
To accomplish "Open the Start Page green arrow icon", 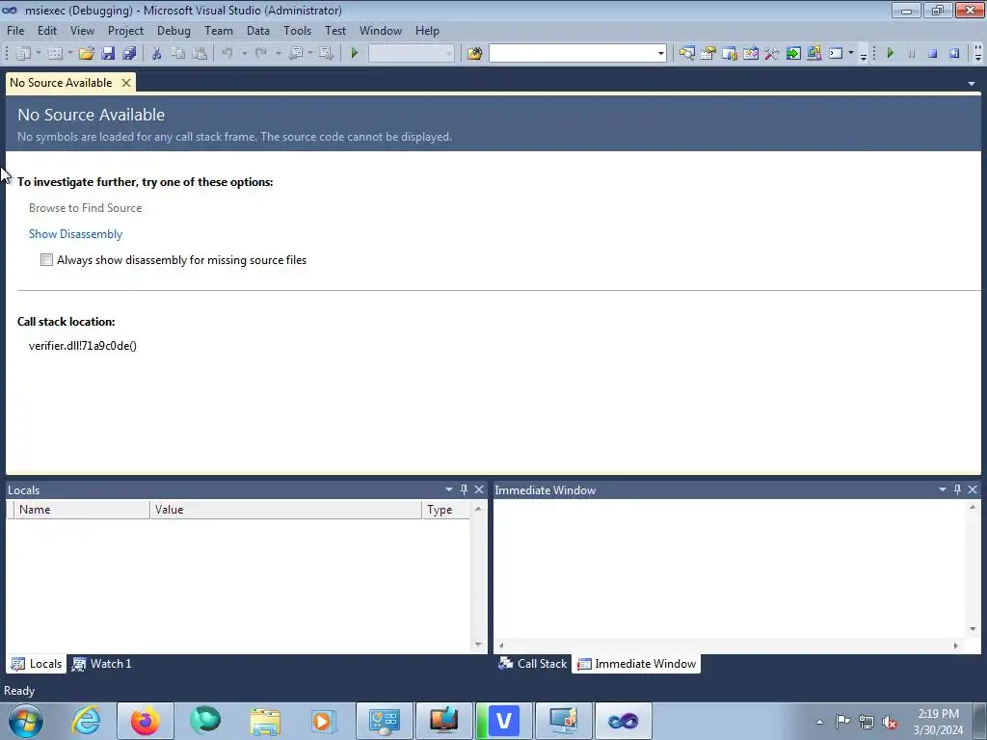I will pyautogui.click(x=793, y=54).
